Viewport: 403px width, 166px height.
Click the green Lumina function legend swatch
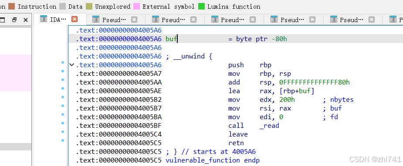[x=201, y=7]
